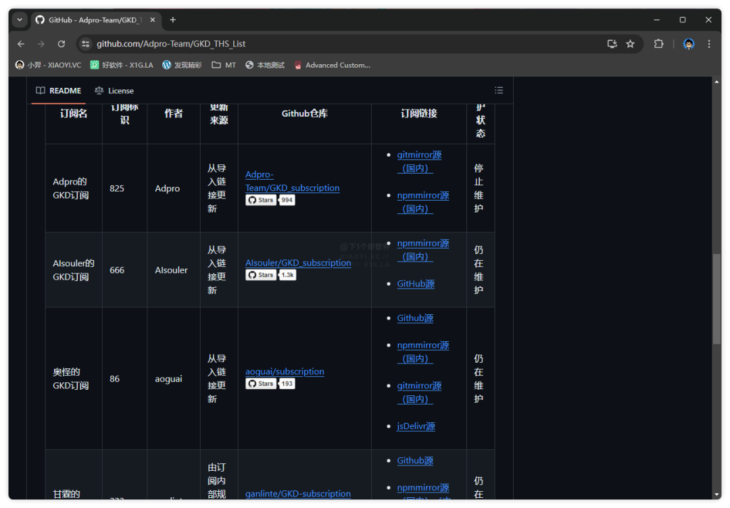Click the reload page button
Viewport: 730px width, 508px height.
[x=62, y=44]
